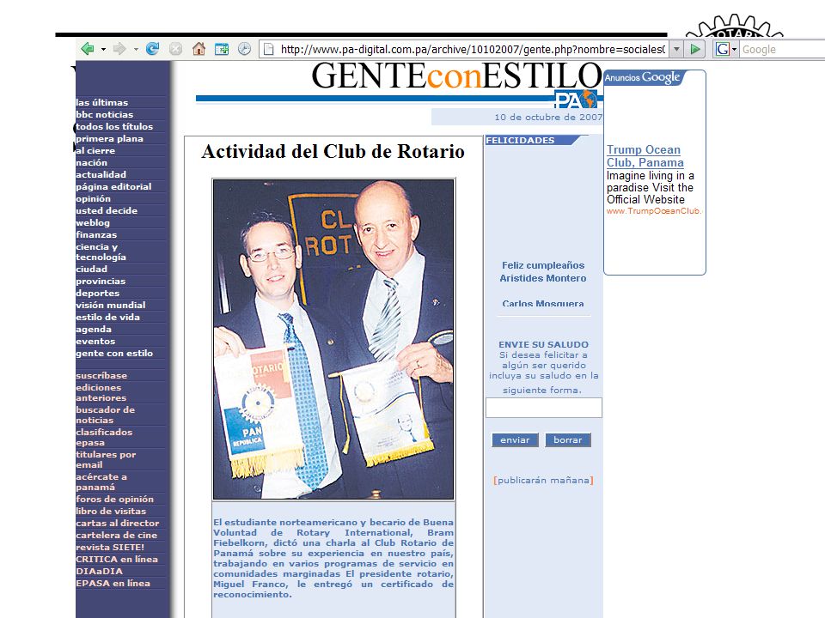The image size is (825, 618).
Task: Open 'clasificados epasa' link
Action: pyautogui.click(x=104, y=437)
